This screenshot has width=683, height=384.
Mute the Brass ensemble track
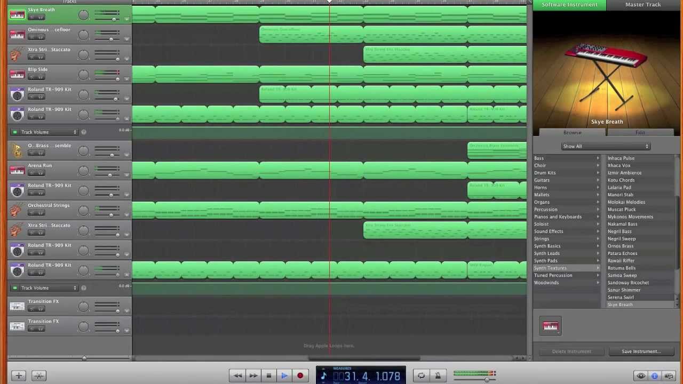(x=32, y=153)
